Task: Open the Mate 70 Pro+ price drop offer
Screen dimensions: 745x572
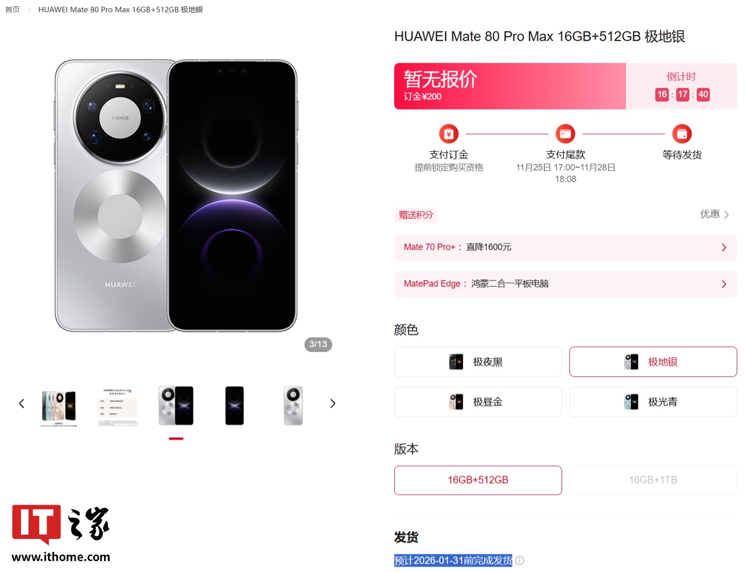Action: point(565,247)
